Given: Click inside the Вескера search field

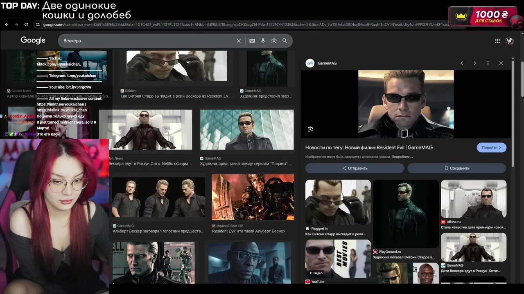Looking at the screenshot, I should pos(147,41).
